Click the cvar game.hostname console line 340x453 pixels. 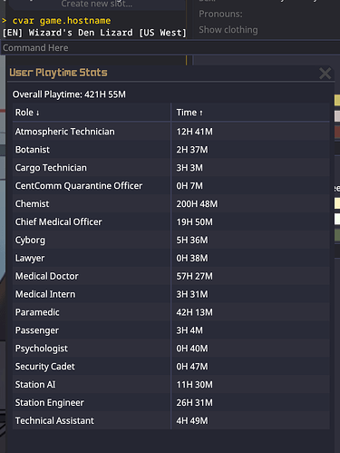point(56,21)
